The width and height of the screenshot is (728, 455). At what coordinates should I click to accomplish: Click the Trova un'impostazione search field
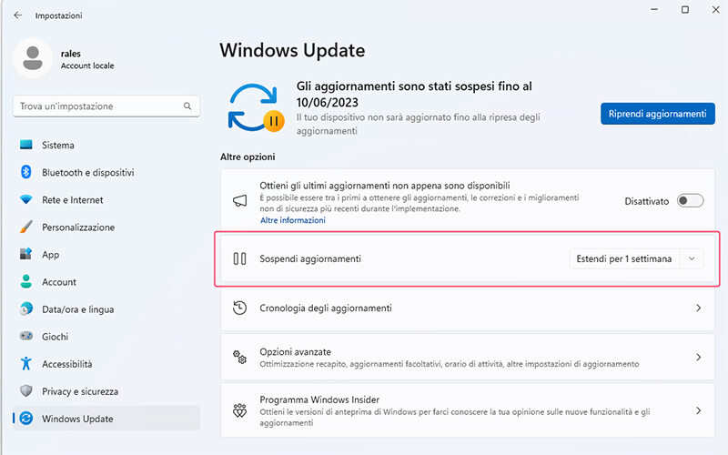(106, 106)
